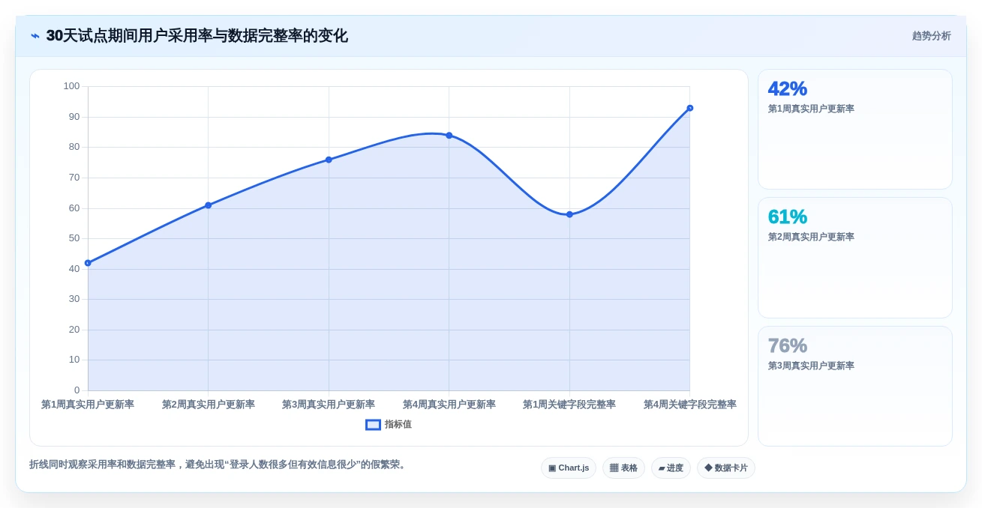Click x-axis label 第1周关键字段完整率

tap(569, 405)
